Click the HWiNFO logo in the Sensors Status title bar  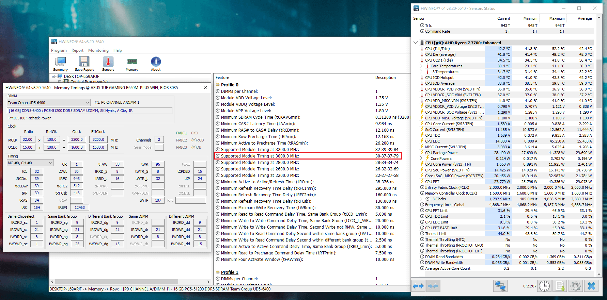(416, 8)
